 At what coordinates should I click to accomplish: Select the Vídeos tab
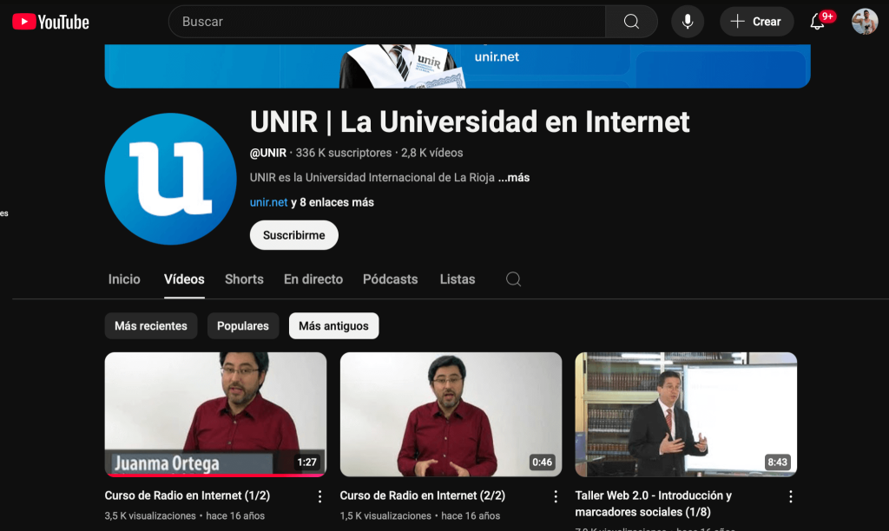coord(184,279)
